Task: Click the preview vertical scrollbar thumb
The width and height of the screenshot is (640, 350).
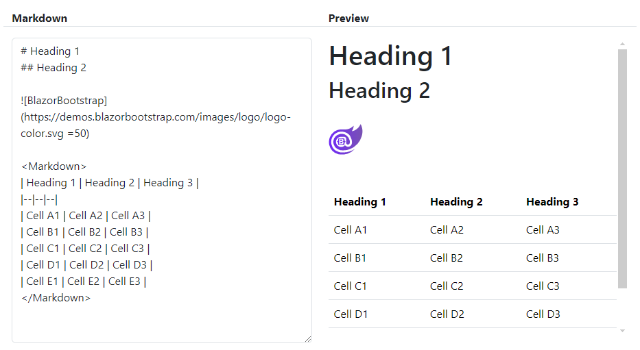Action: pos(622,168)
